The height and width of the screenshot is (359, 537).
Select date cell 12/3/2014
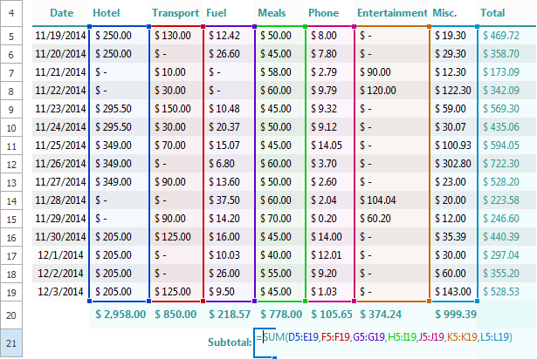pos(60,292)
